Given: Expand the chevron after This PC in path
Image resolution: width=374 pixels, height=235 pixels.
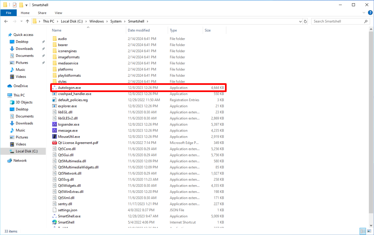Looking at the screenshot, I should tap(57, 21).
